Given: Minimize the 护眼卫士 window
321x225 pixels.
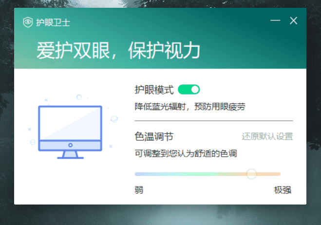Looking at the screenshot, I should (x=276, y=20).
